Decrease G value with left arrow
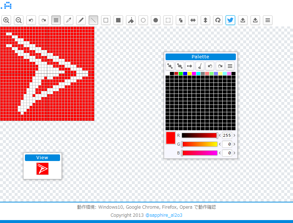The width and height of the screenshot is (293, 223). [220, 144]
